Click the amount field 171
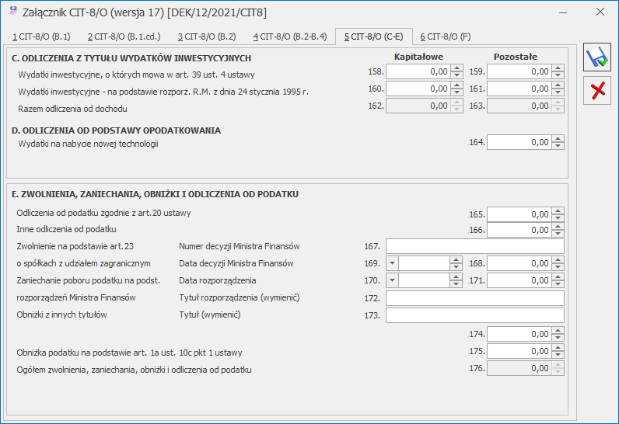 pyautogui.click(x=519, y=280)
